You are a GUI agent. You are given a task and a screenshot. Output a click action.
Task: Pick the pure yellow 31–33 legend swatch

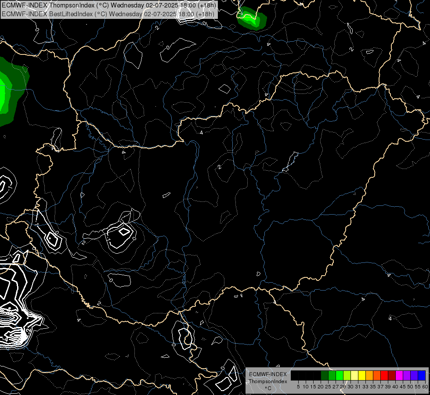pyautogui.click(x=362, y=375)
